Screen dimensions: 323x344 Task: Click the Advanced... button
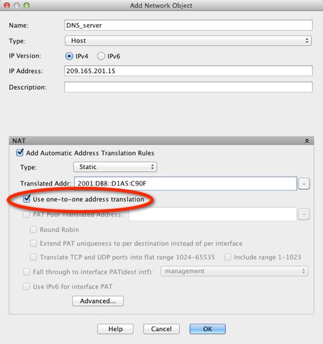98,301
